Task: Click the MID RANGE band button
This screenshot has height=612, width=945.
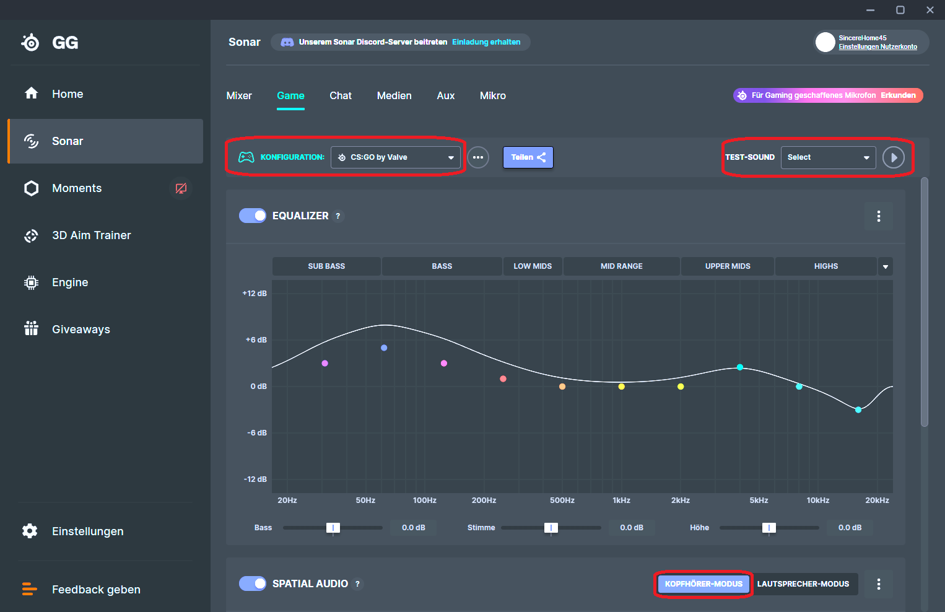Action: coord(622,266)
